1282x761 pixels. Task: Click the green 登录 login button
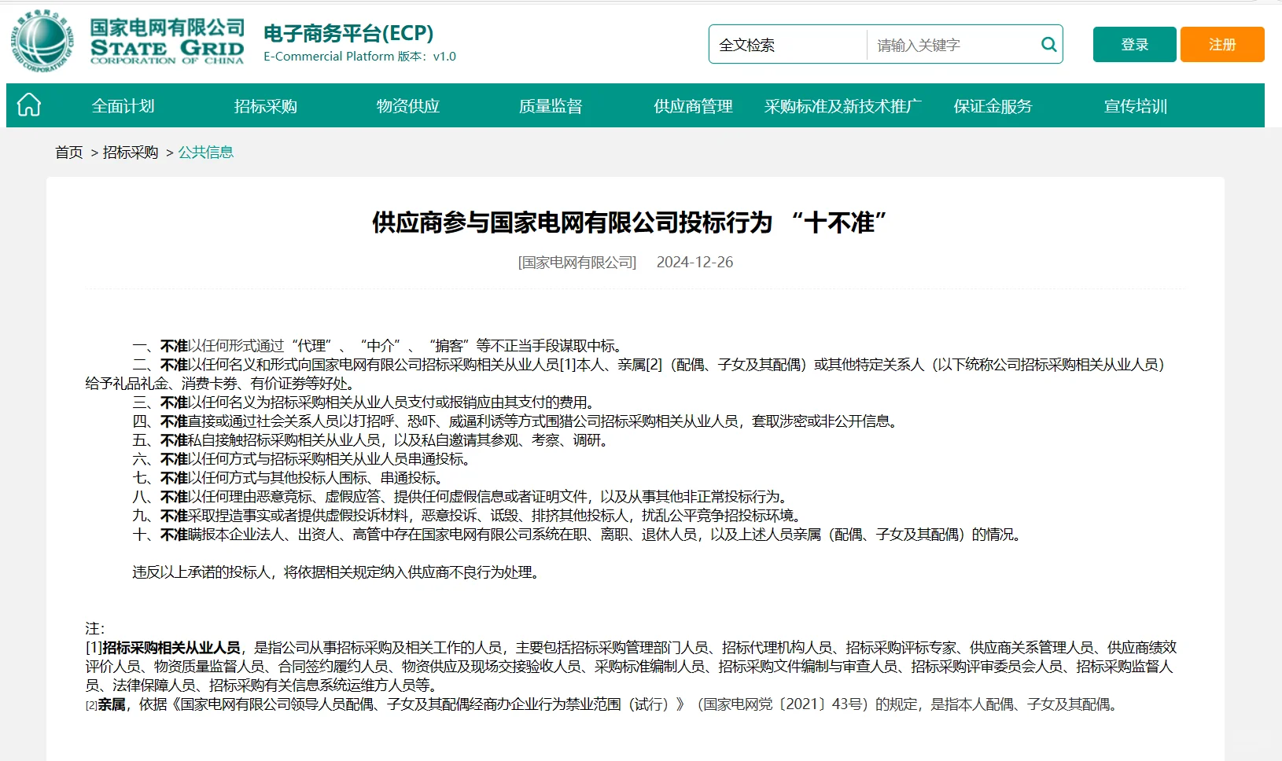point(1134,44)
